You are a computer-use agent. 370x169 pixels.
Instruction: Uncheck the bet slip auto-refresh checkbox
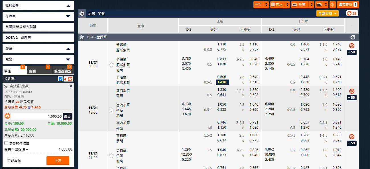tap(60, 79)
